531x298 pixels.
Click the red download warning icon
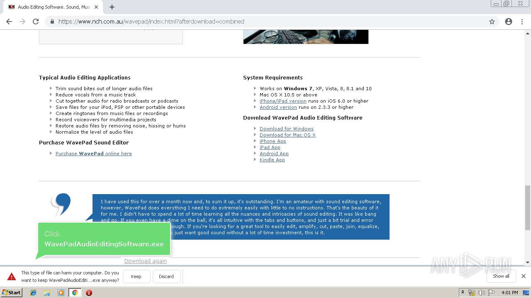point(12,276)
